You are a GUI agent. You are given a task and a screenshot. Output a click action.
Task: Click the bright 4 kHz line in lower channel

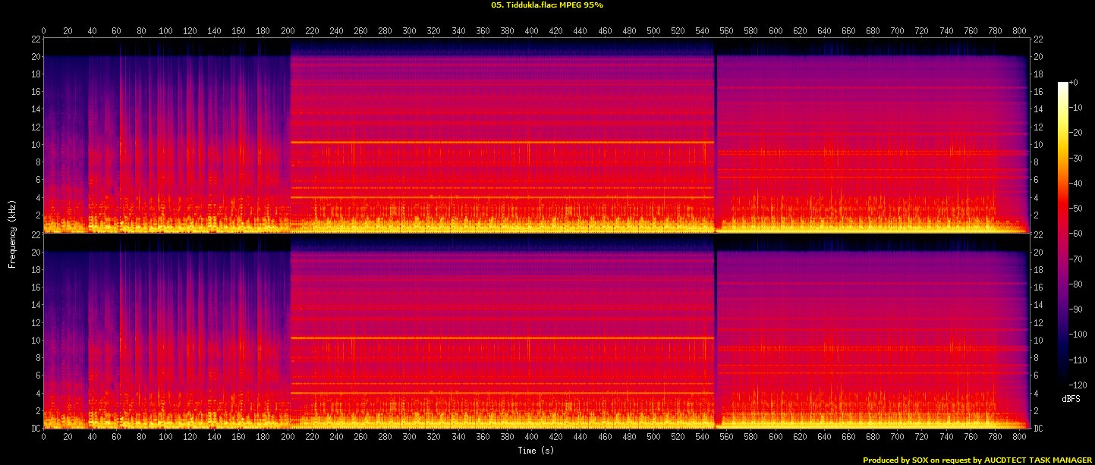click(x=501, y=393)
